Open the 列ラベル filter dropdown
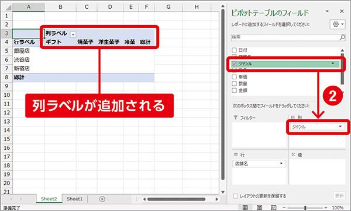The height and width of the screenshot is (211, 351). coord(73,34)
